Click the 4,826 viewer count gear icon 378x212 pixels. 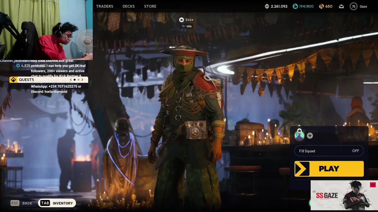(x=18, y=66)
